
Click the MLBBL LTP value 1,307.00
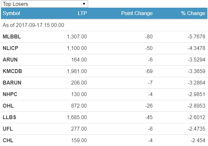pos(77,36)
